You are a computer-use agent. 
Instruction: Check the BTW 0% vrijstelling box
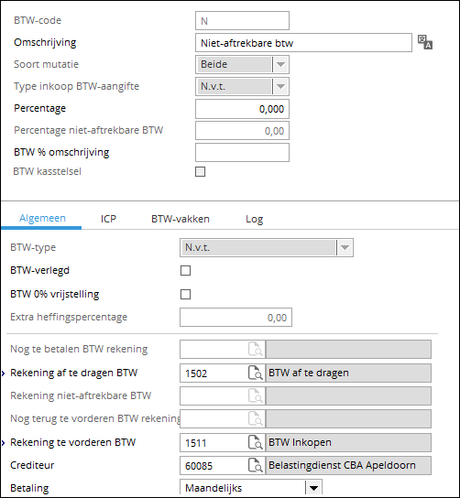point(185,294)
